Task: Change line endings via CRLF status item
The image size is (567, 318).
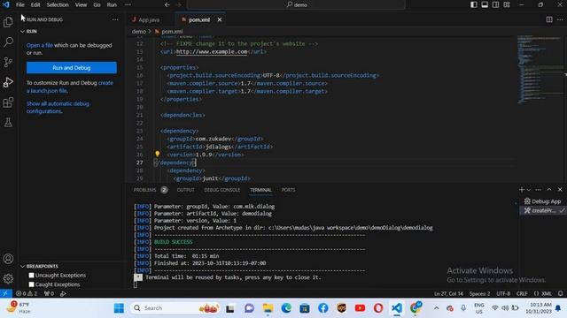Action: click(522, 293)
